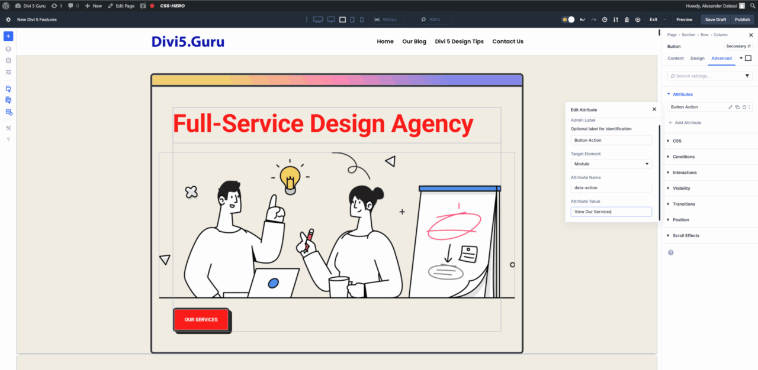Screen dimensions: 758x370
Task: Duplicate the Button Action attribute
Action: tap(737, 107)
